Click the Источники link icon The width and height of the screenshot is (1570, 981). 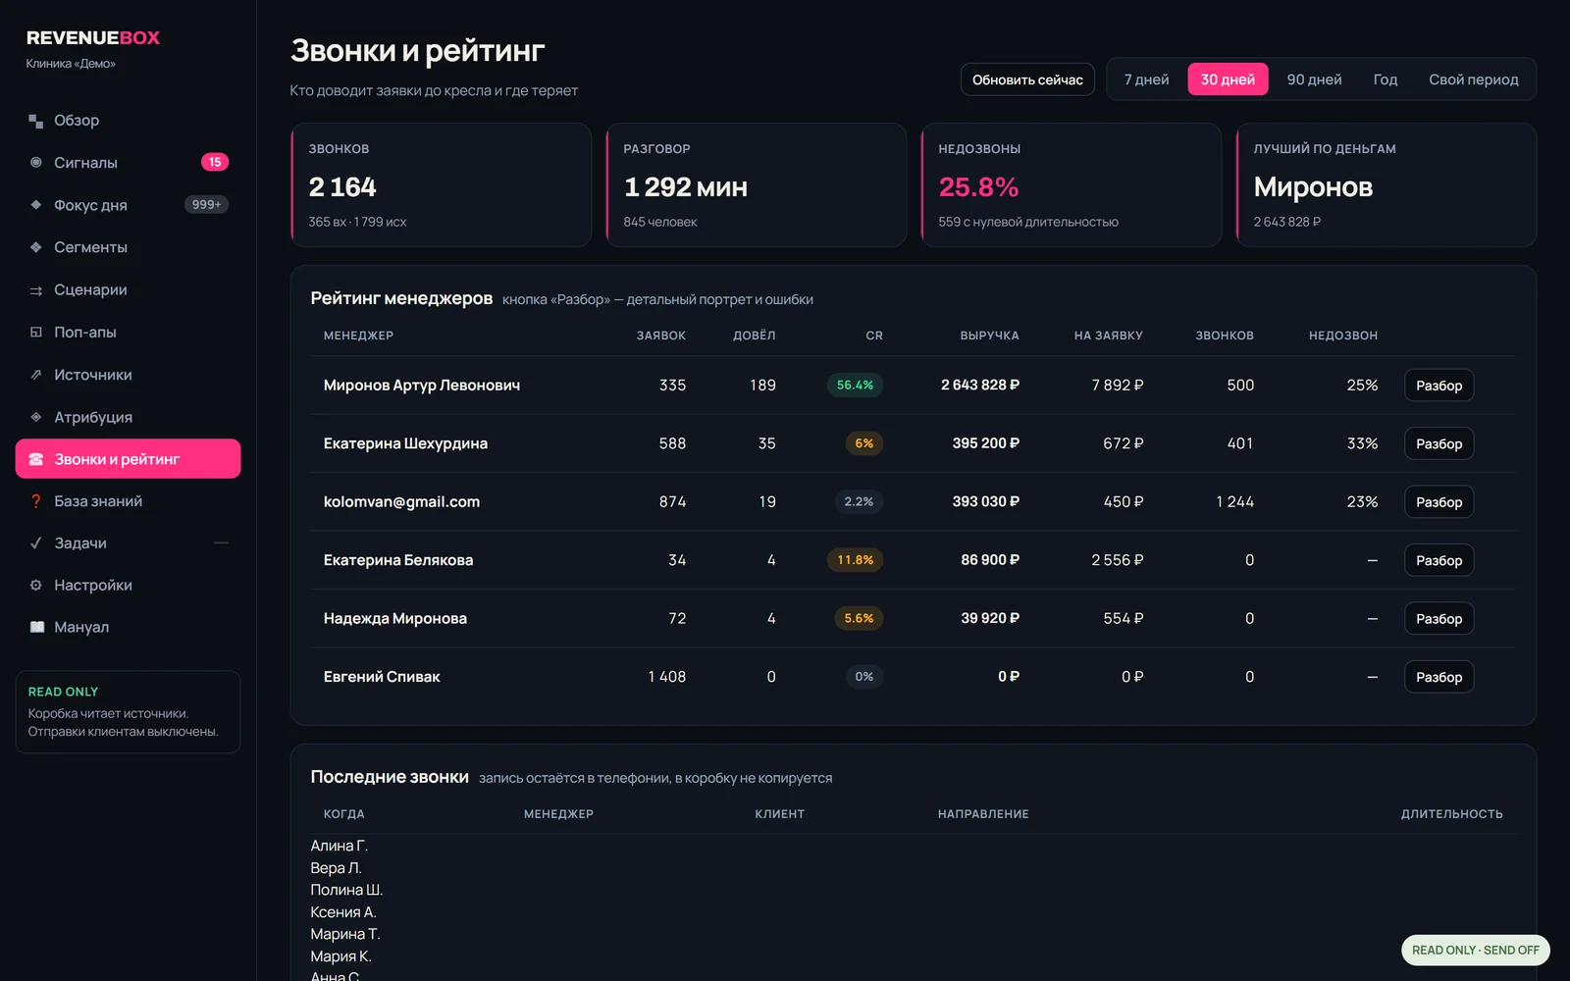click(36, 375)
